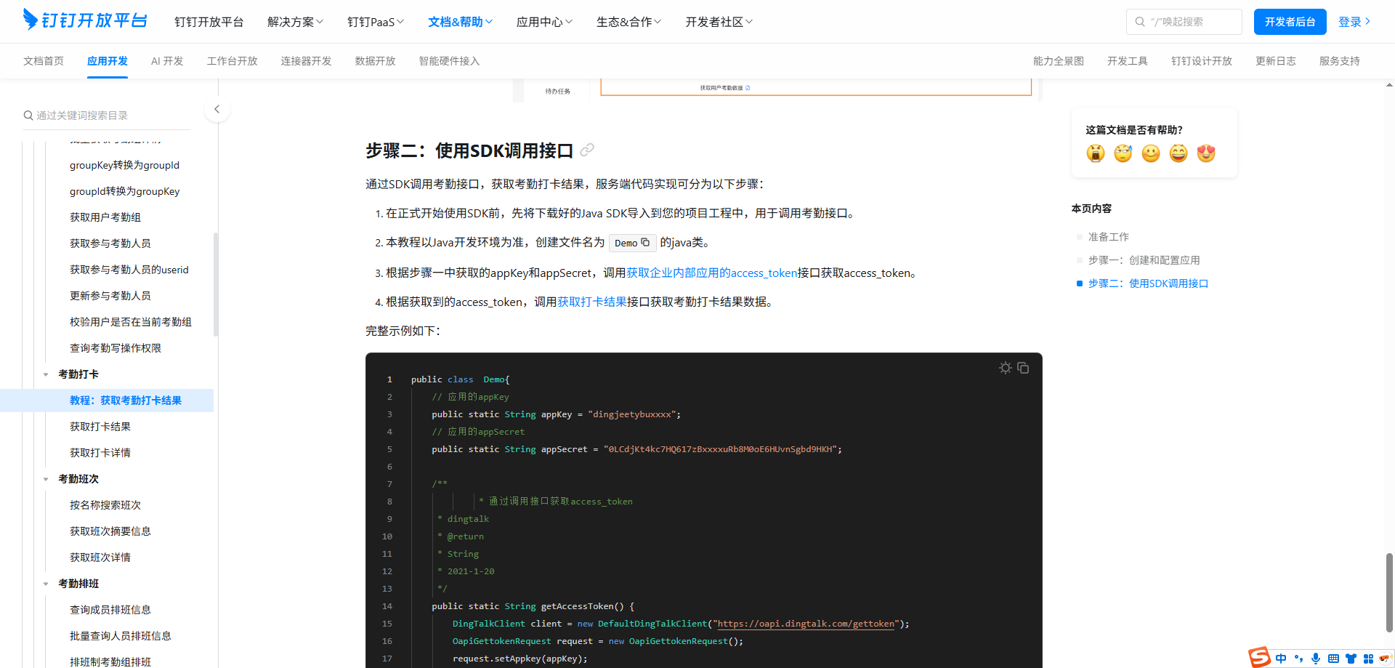Viewport: 1395px width, 668px height.
Task: Toggle punctuation mode in Sogou toolbar
Action: pos(1298,659)
